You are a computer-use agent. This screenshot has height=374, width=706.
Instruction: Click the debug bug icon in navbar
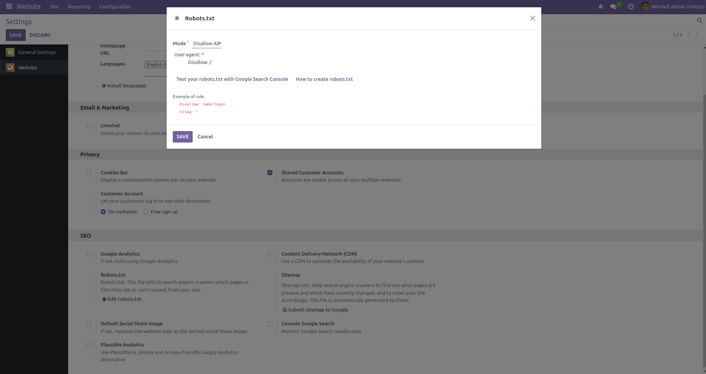(600, 7)
